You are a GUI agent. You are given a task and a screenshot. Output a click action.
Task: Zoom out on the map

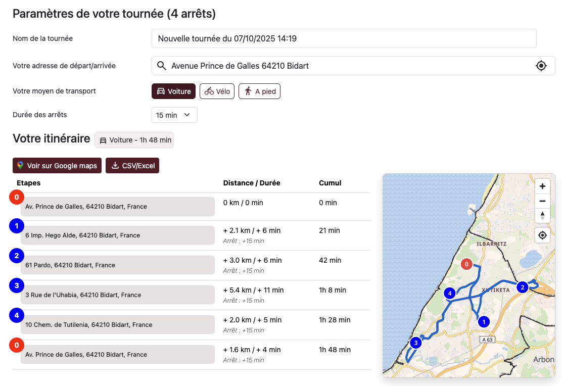(x=542, y=201)
